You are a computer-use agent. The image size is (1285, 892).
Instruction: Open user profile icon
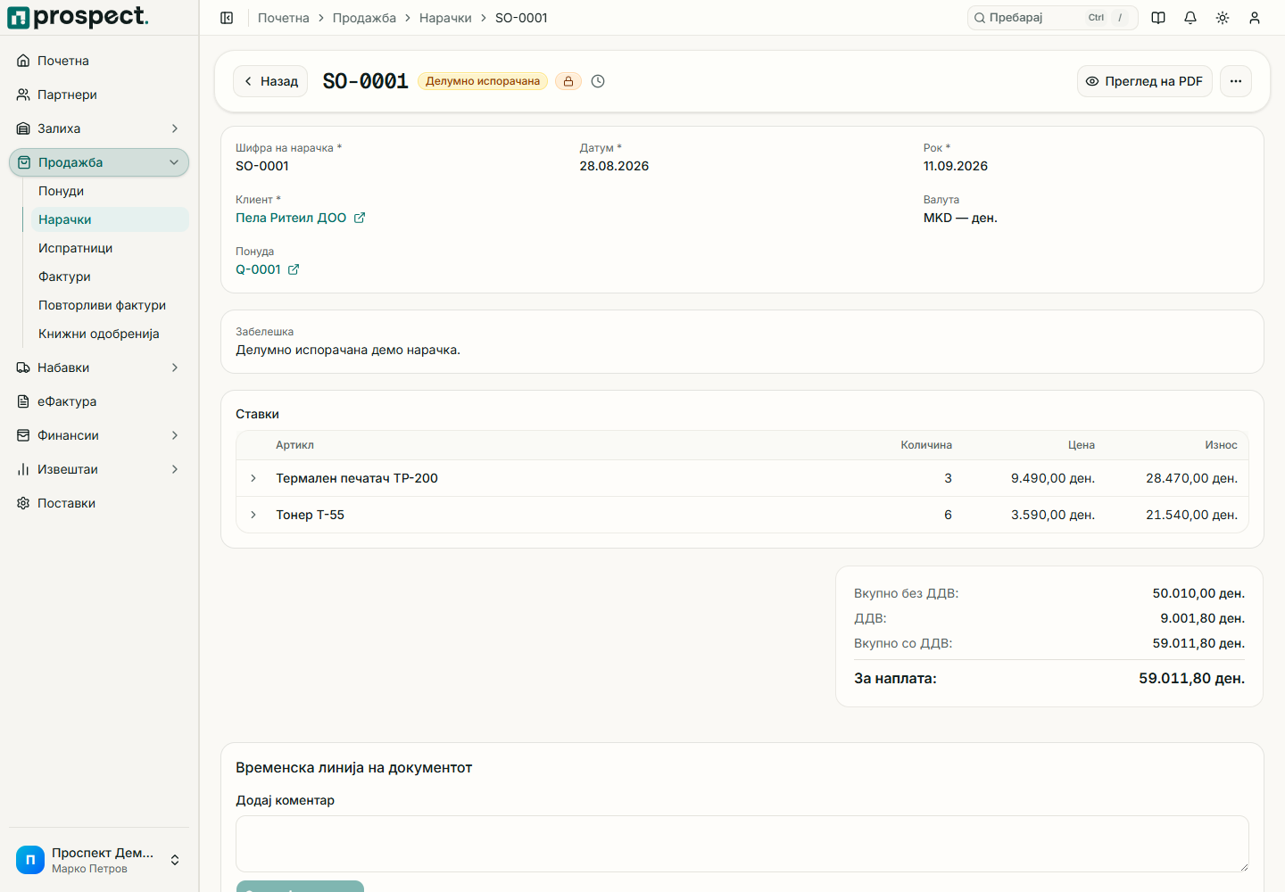[x=1255, y=18]
